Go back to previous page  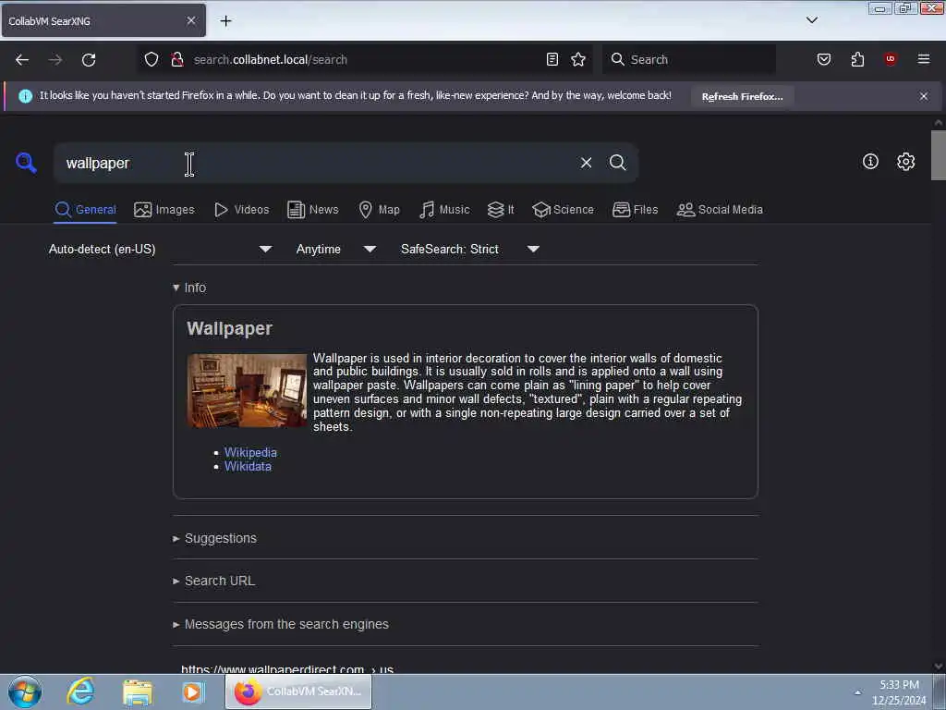pyautogui.click(x=22, y=59)
